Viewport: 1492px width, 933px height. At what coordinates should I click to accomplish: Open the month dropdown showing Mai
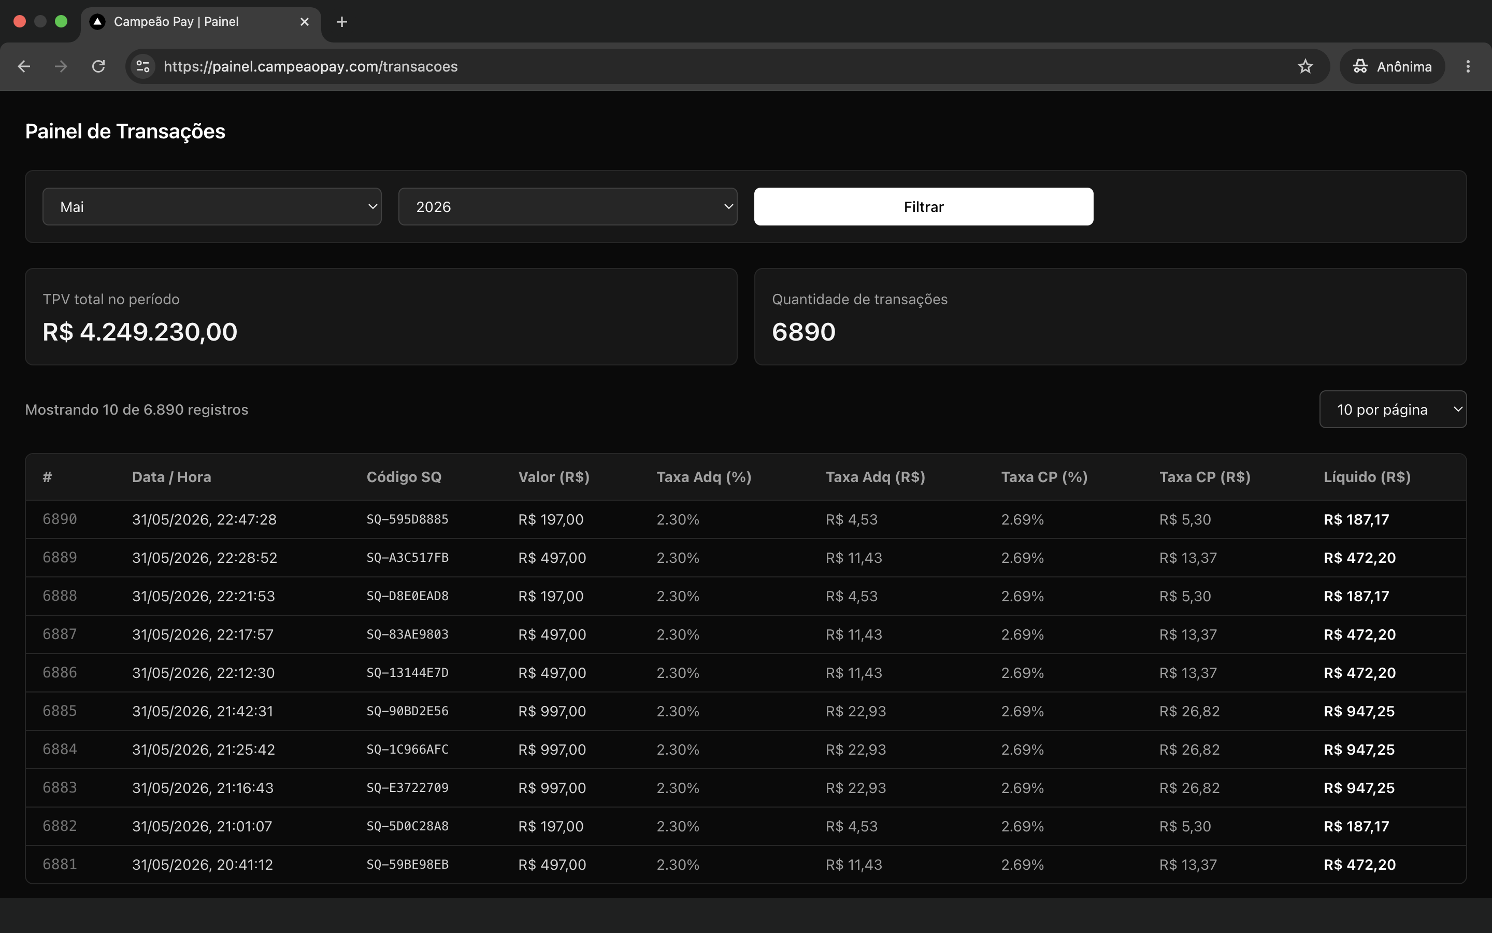tap(212, 207)
